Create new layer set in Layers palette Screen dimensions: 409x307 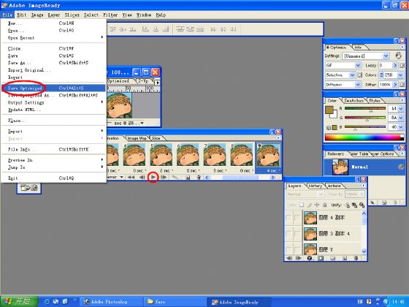pyautogui.click(x=332, y=258)
